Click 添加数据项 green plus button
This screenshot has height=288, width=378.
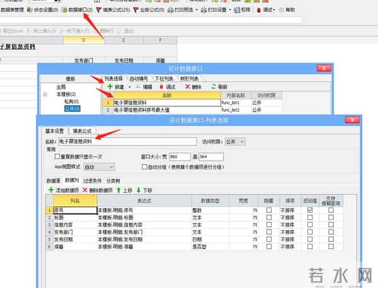coord(64,190)
